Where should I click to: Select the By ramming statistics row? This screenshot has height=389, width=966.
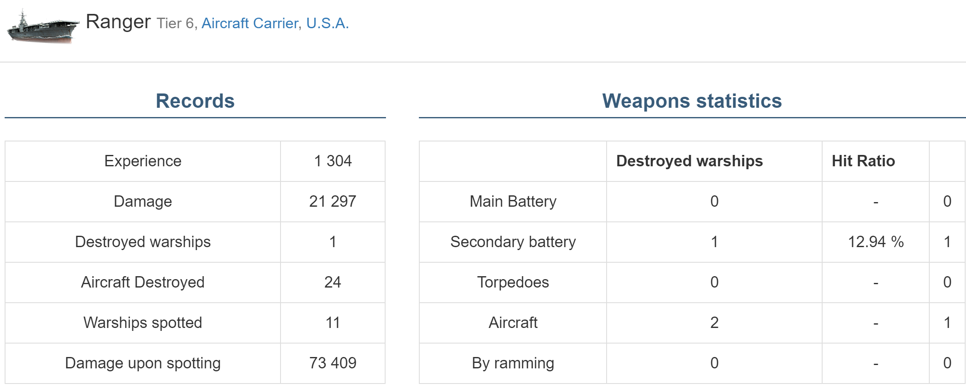(513, 362)
